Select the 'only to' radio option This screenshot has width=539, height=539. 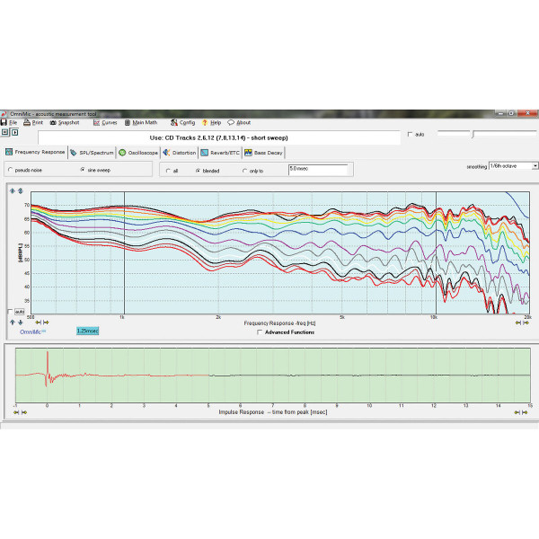243,170
